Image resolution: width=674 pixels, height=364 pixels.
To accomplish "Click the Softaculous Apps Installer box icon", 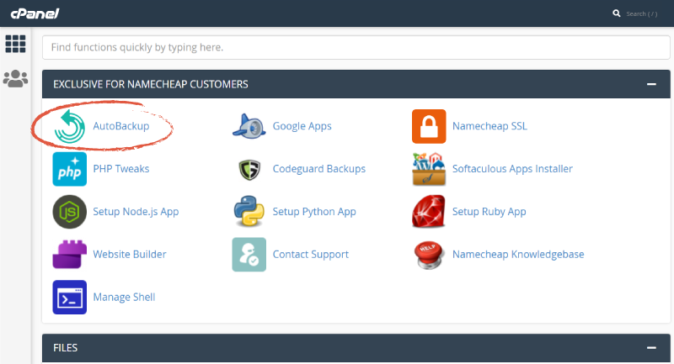I will [x=429, y=169].
